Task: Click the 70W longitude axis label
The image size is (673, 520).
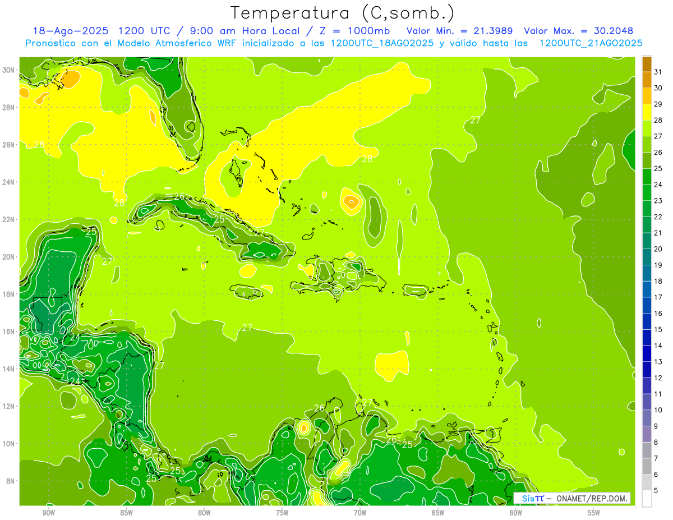Action: (360, 513)
